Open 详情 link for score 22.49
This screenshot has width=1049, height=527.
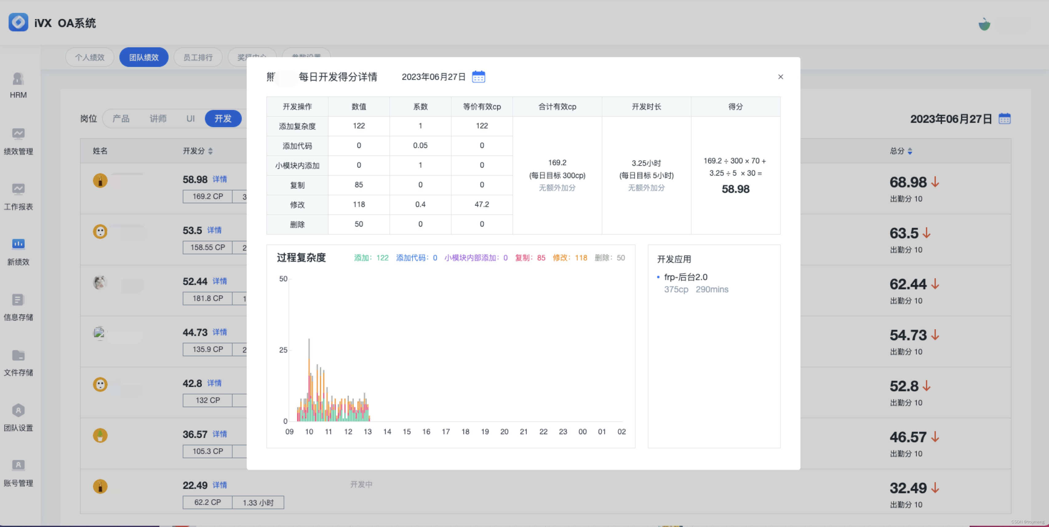[220, 485]
